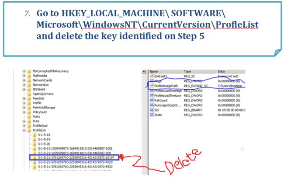Expand the ProfileGuid key
This screenshot has width=284, height=178.
(24, 126)
